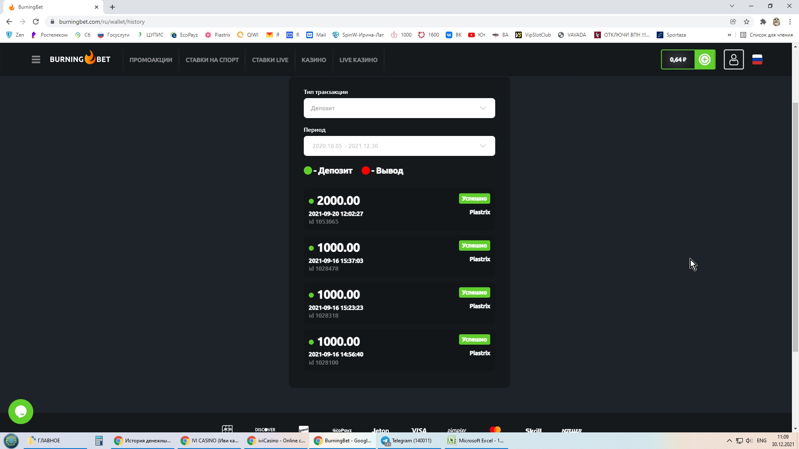Click the green plus deposit icon

tap(705, 59)
